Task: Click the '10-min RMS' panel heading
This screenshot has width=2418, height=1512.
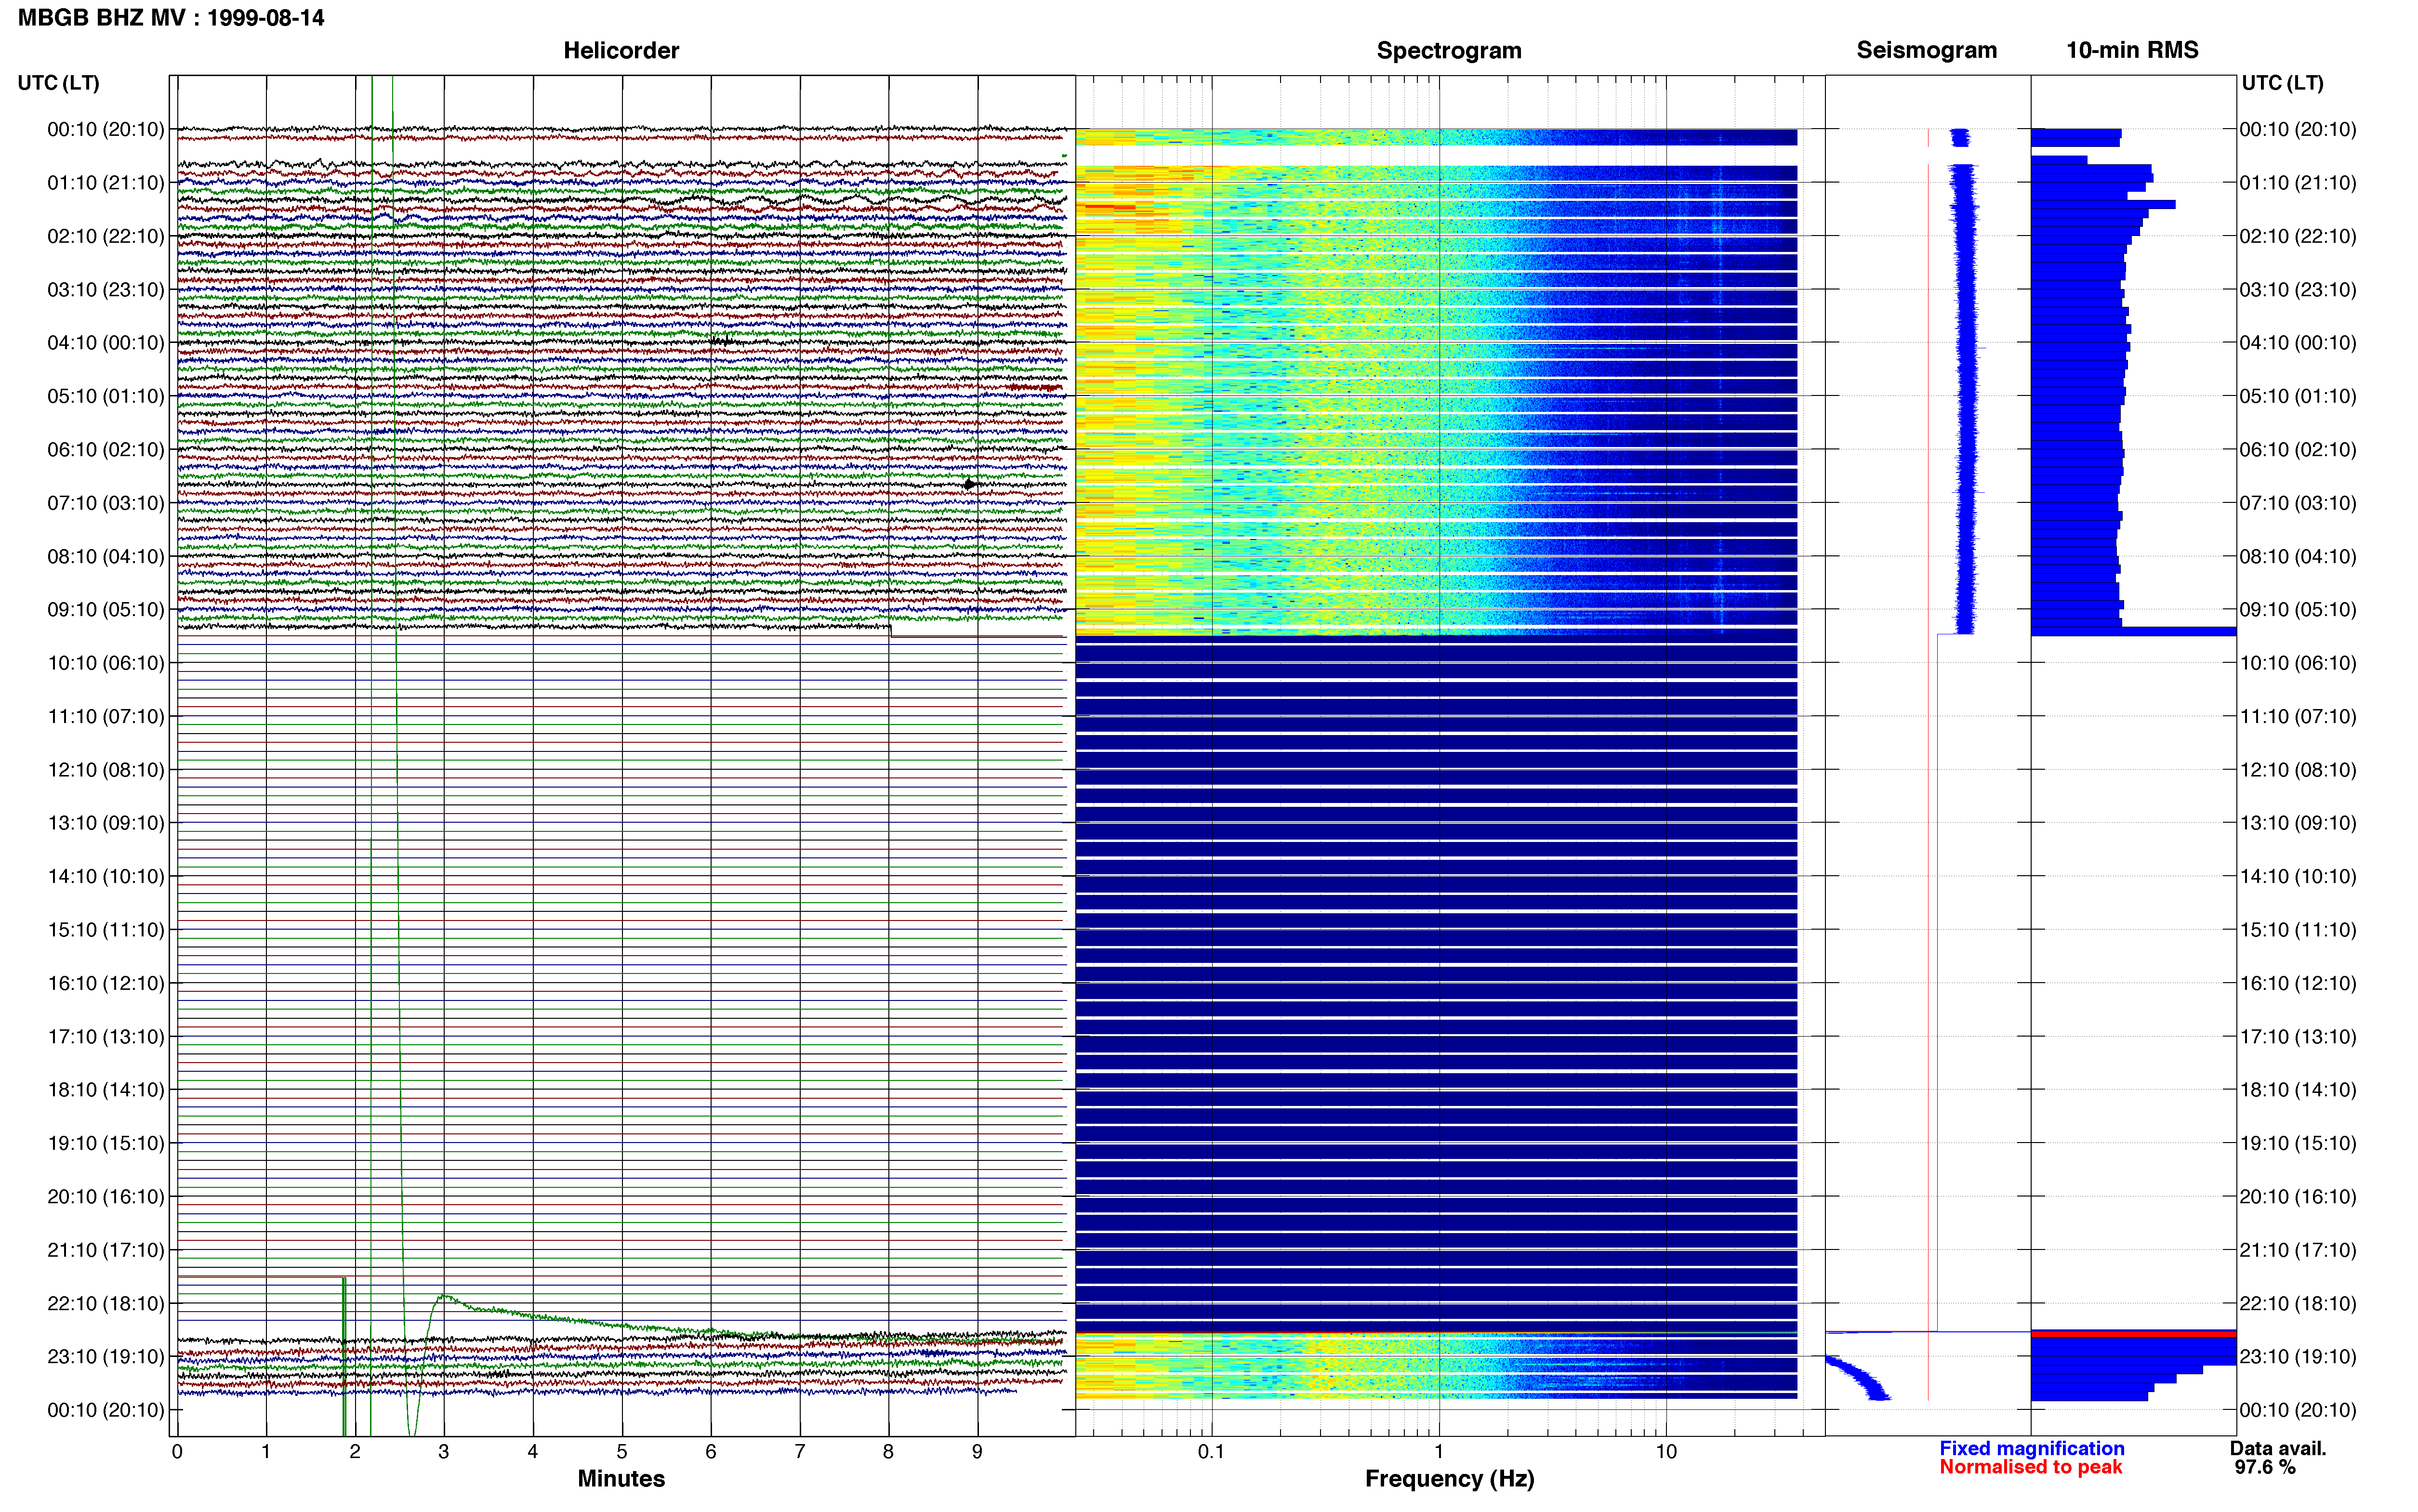Action: click(x=2132, y=50)
